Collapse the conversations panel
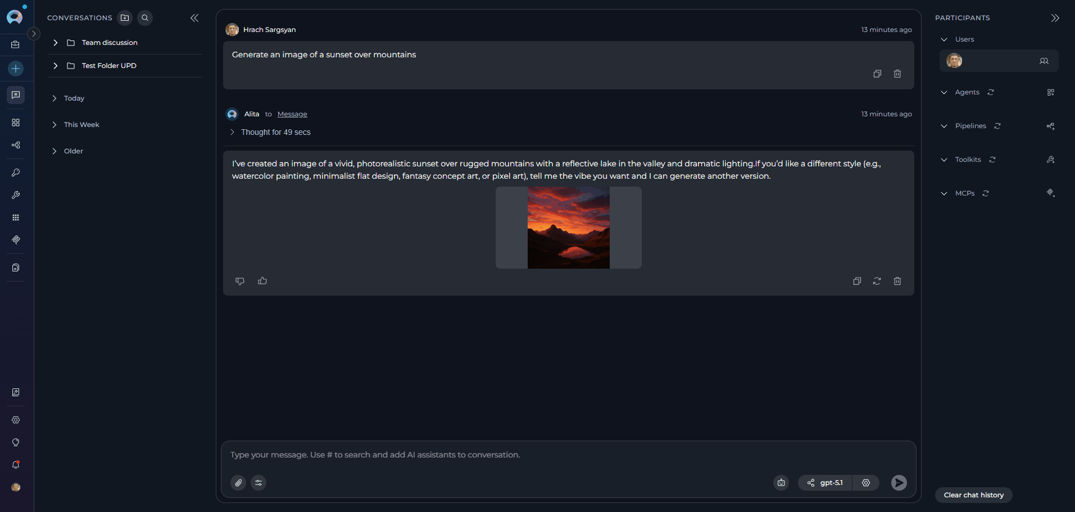 [194, 18]
